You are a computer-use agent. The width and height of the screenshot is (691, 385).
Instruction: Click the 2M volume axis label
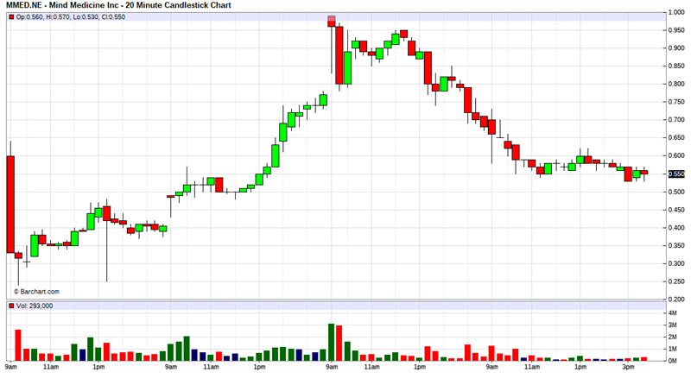click(673, 337)
